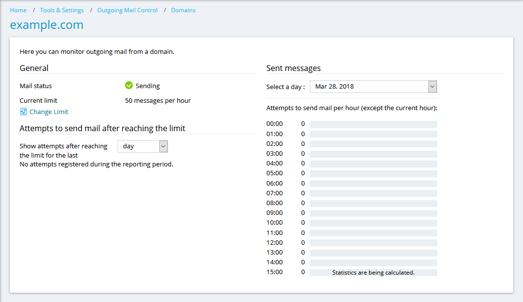
Task: Click the example.com page heading
Action: [47, 24]
